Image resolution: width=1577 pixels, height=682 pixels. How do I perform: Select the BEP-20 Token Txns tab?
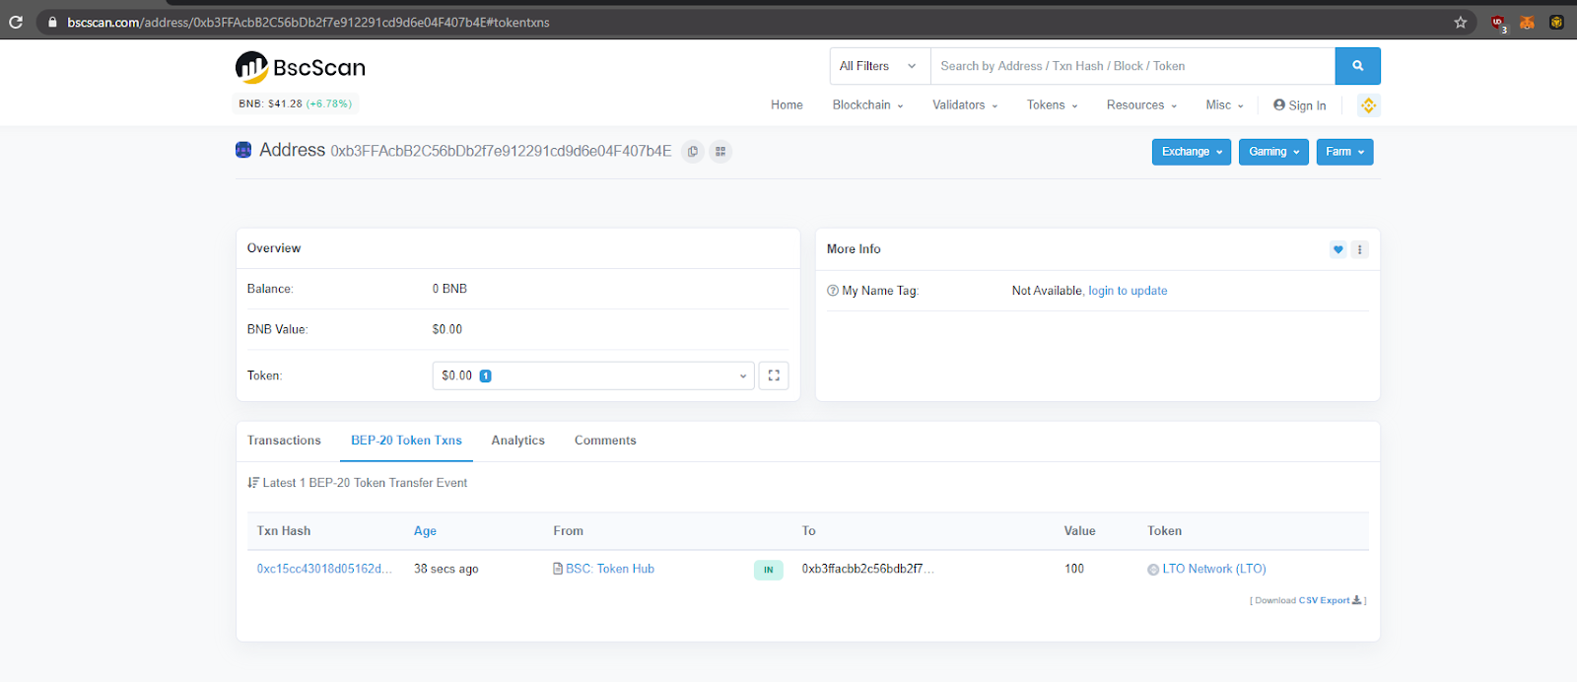406,441
